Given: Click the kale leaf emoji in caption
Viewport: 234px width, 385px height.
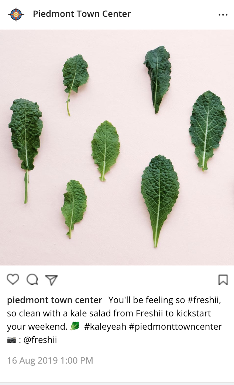Looking at the screenshot, I should [75, 326].
